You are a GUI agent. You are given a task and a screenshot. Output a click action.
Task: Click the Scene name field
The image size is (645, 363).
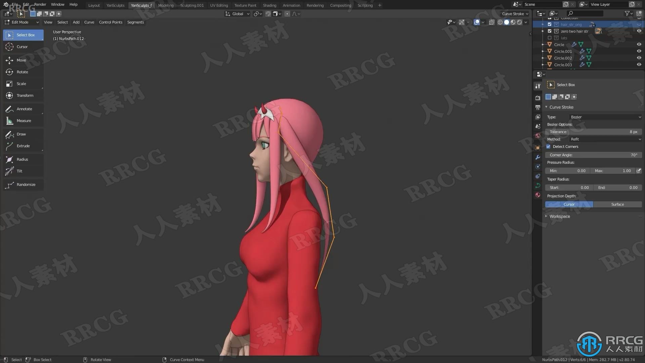coord(542,4)
